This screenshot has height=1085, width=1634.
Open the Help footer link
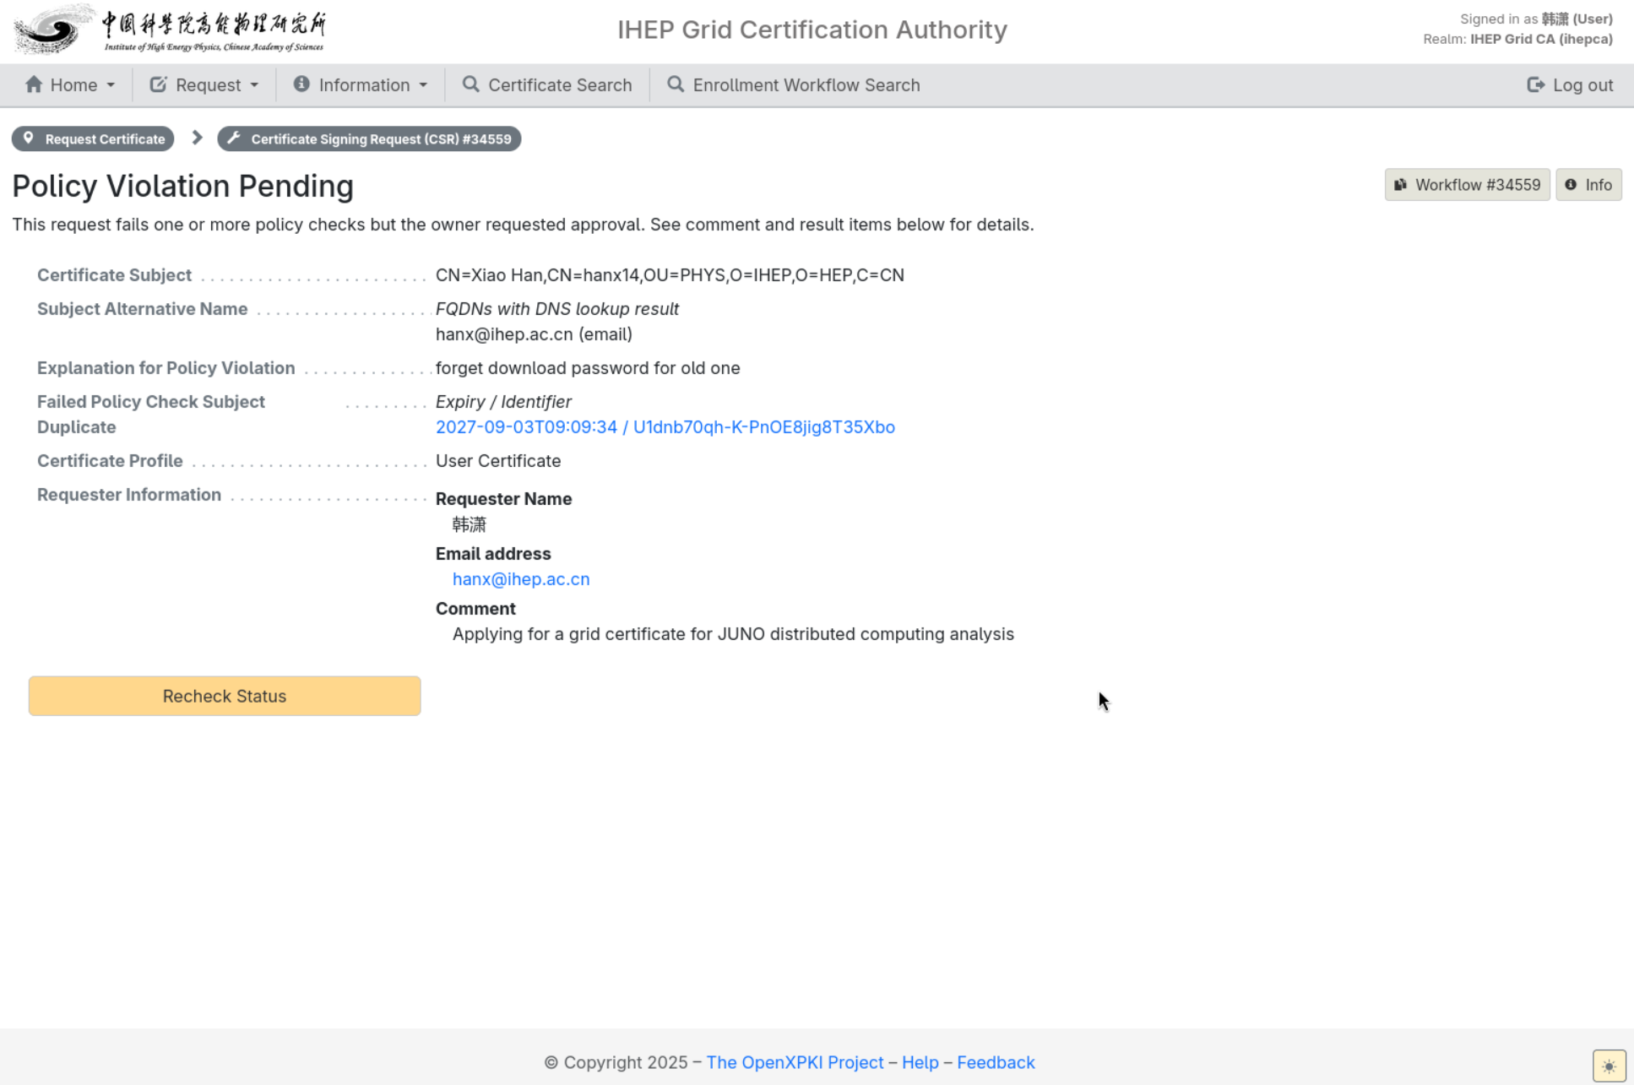(x=920, y=1062)
